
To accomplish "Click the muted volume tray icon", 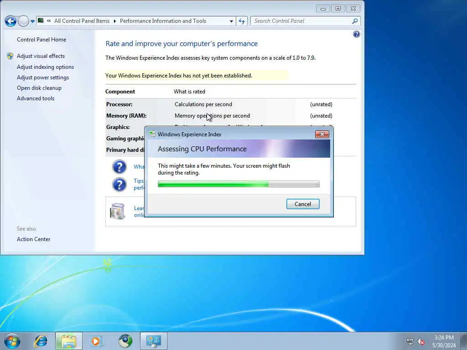I will pos(421,342).
